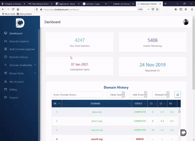This screenshot has height=141, width=195.
Task: Open Bulk Domain Explorer page
Action: (x=22, y=49)
